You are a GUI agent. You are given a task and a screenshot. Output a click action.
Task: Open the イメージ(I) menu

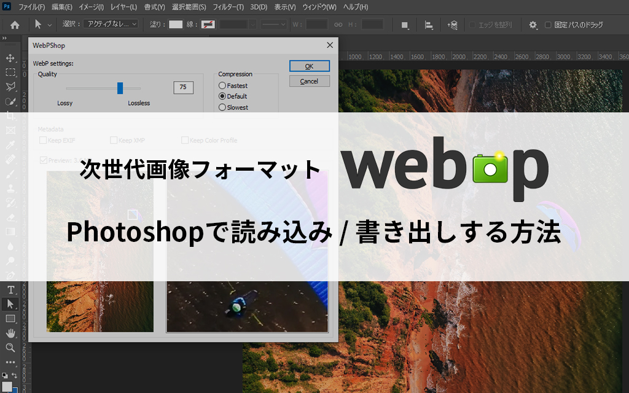[x=91, y=7]
